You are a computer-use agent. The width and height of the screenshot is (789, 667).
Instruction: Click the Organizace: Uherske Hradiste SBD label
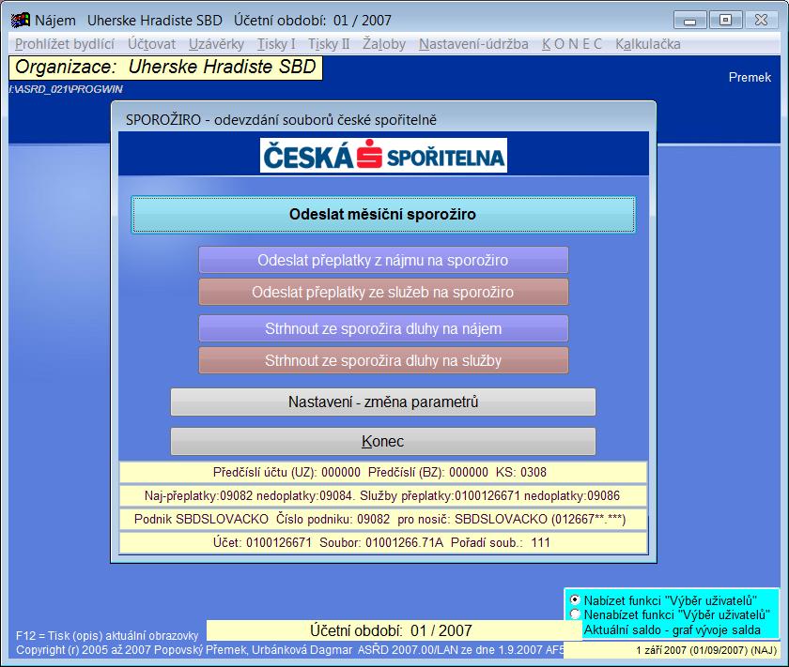[165, 68]
